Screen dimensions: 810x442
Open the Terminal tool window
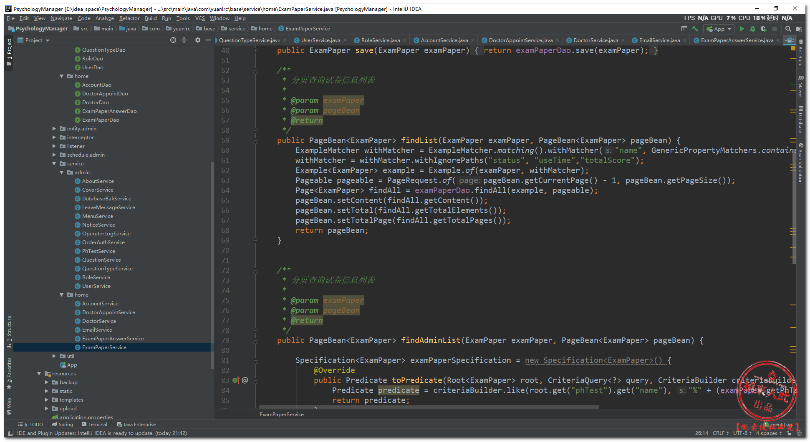click(x=95, y=425)
